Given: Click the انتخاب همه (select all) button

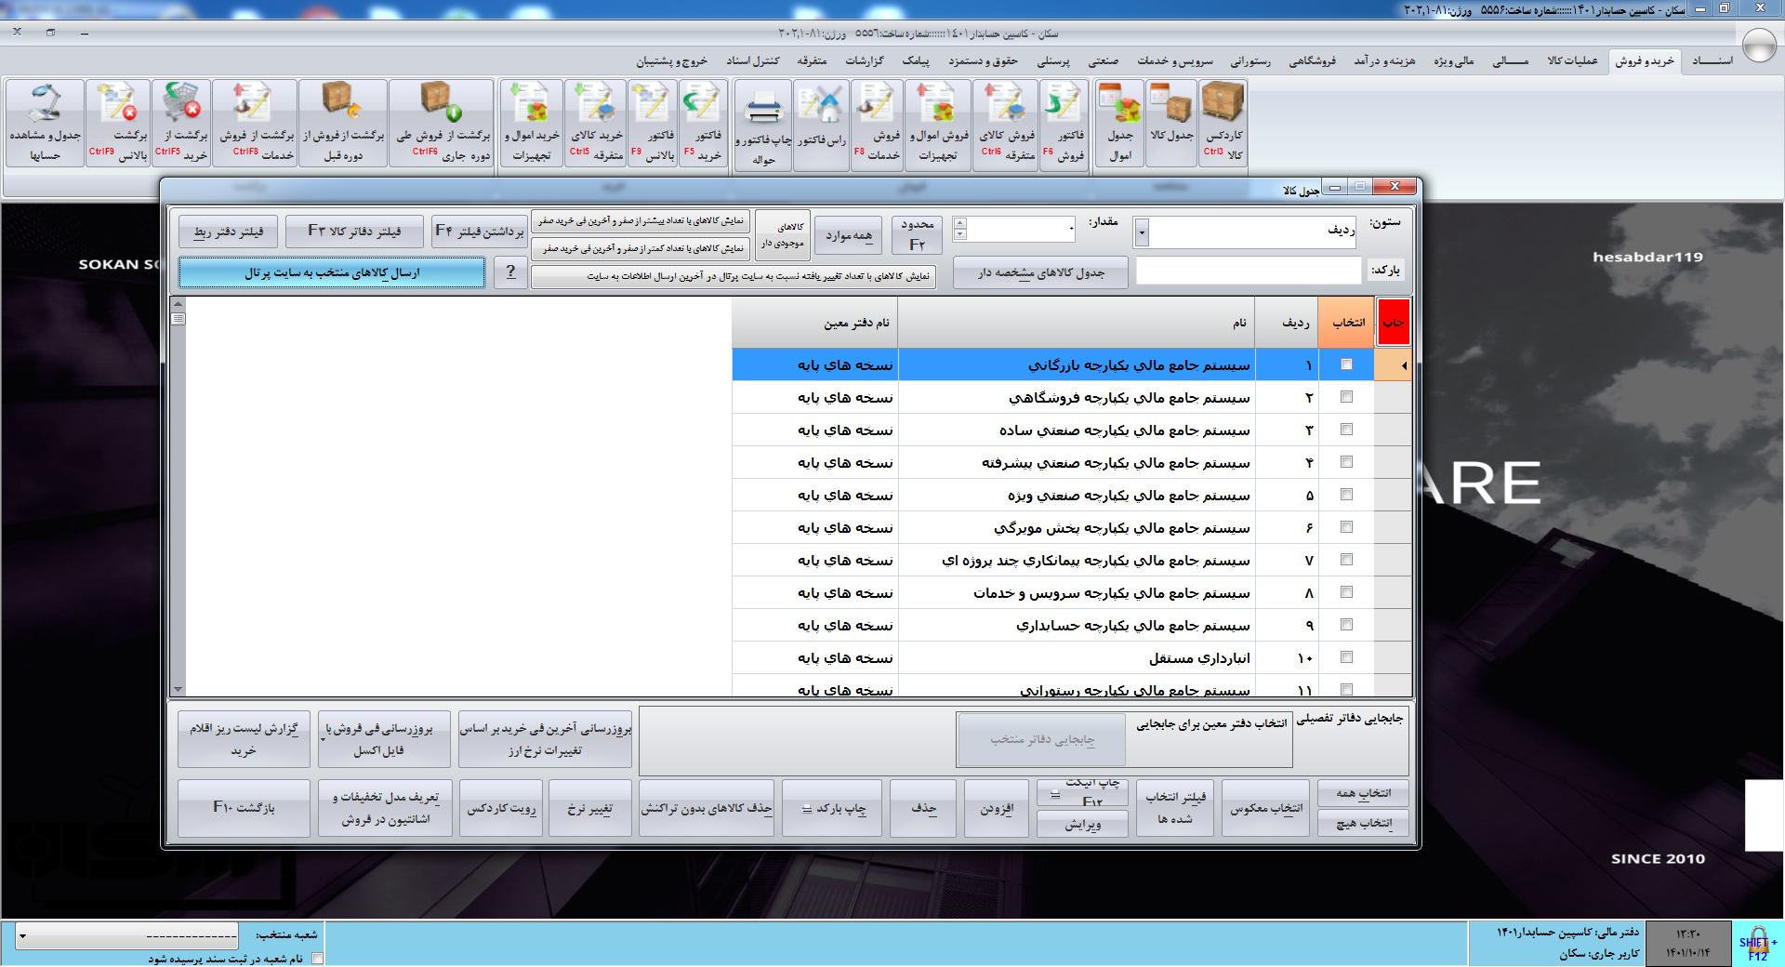Looking at the screenshot, I should (1363, 793).
